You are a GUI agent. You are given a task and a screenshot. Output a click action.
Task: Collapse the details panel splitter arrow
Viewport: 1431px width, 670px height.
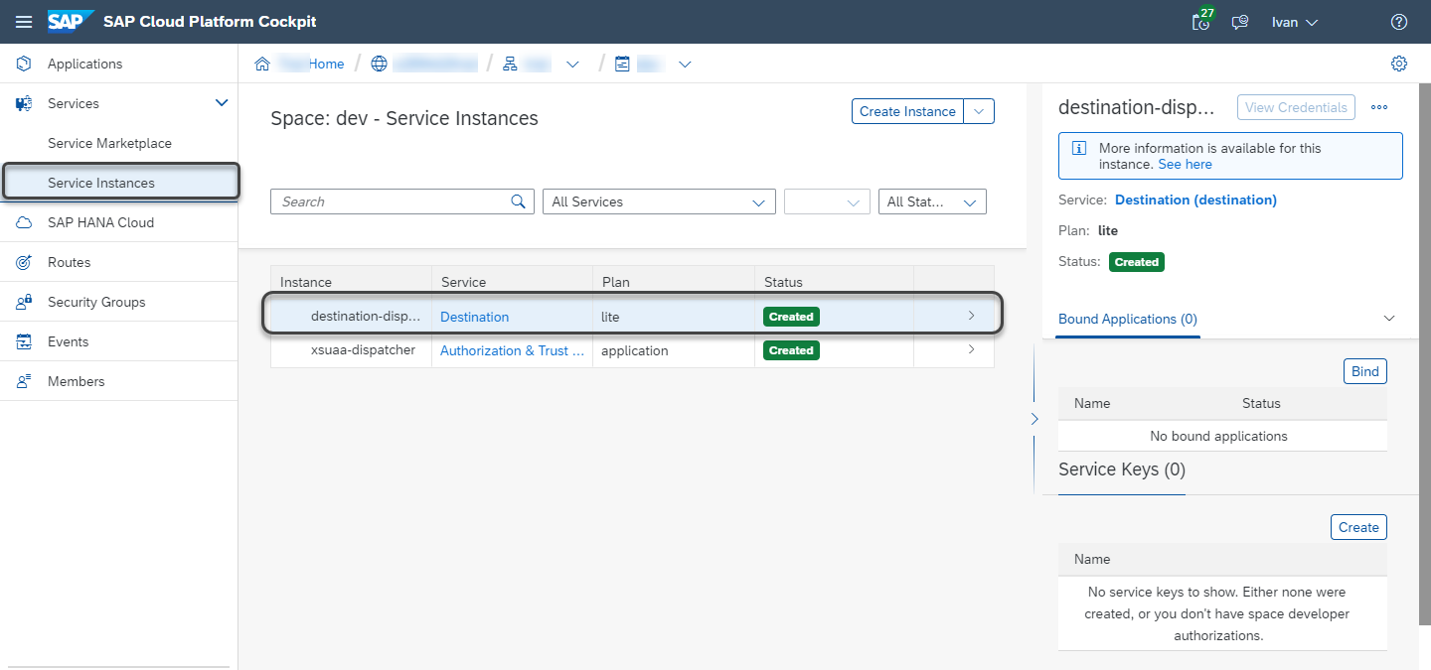[x=1033, y=419]
